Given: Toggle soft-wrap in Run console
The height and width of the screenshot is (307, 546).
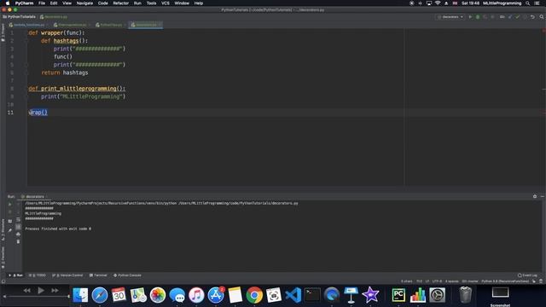Looking at the screenshot, I should [x=18, y=220].
